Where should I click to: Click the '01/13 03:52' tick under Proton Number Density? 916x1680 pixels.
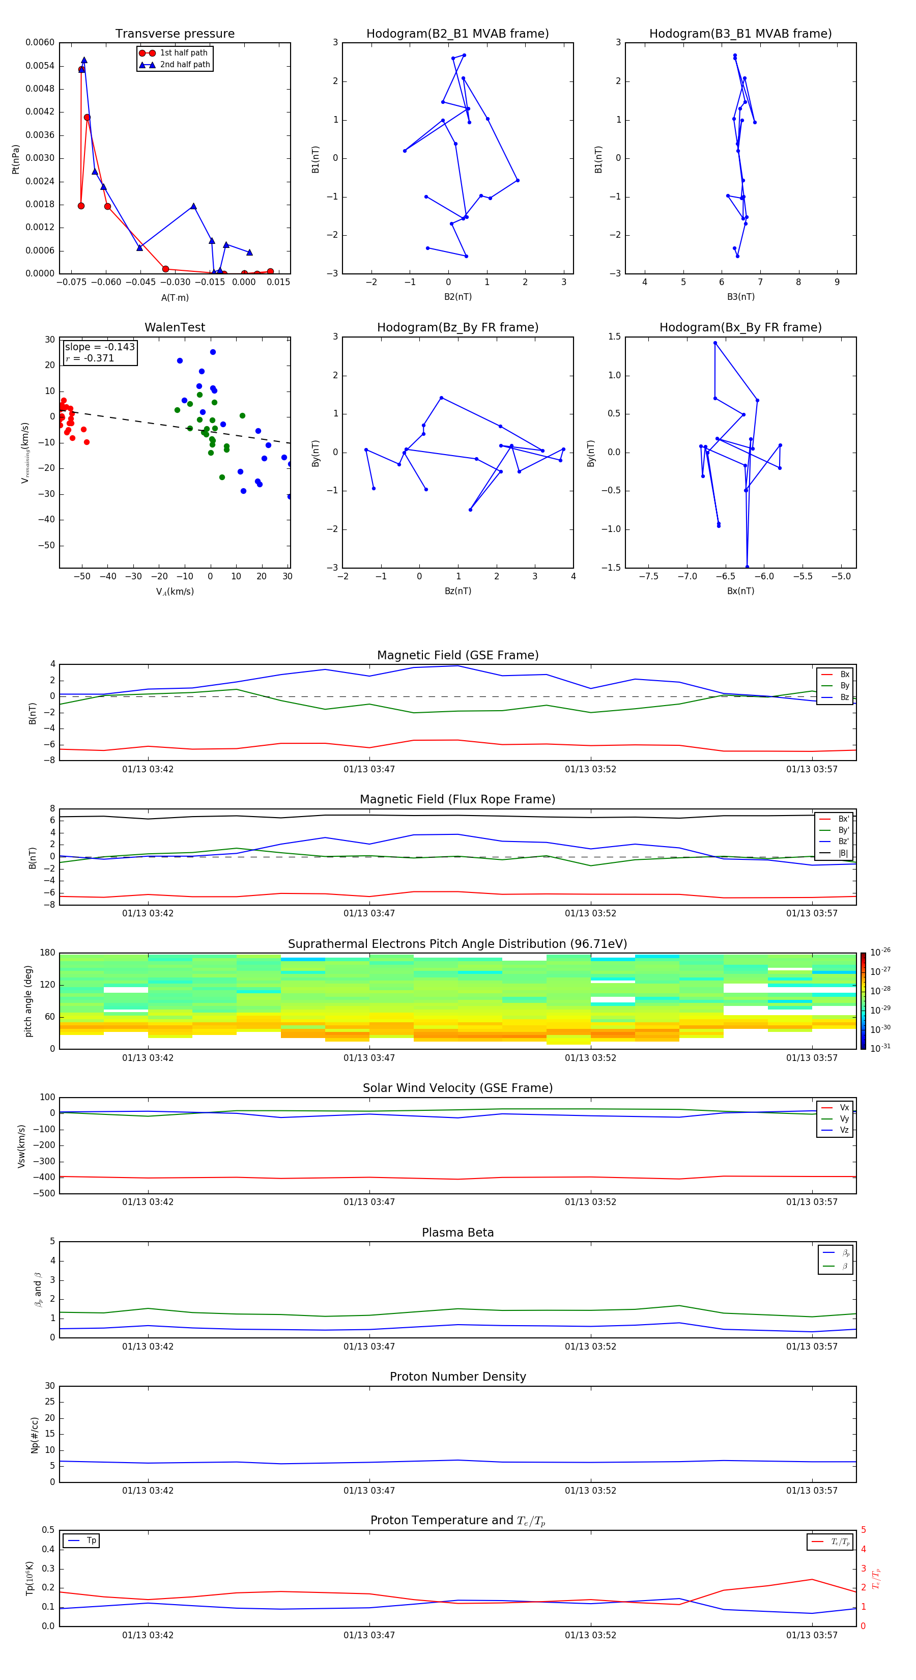click(x=590, y=1491)
